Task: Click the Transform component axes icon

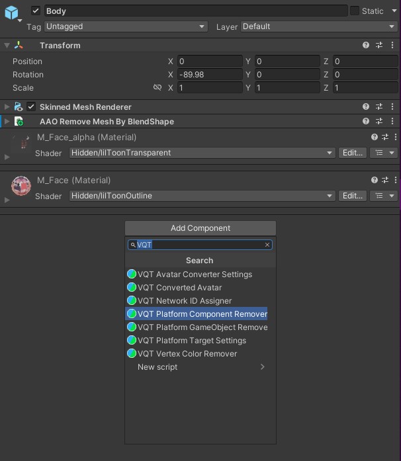Action: (x=19, y=45)
